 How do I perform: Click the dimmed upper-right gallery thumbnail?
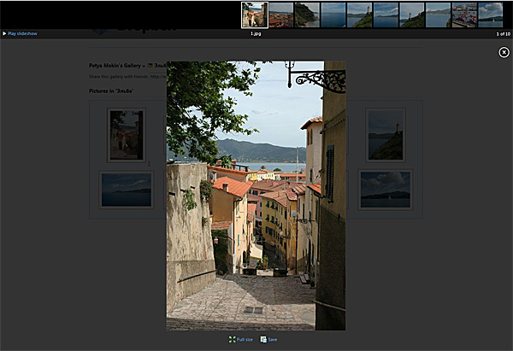[386, 134]
